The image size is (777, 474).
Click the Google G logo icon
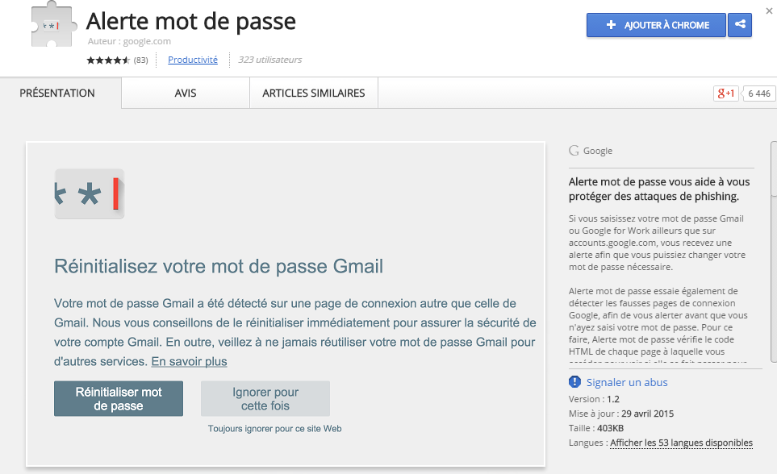[574, 151]
